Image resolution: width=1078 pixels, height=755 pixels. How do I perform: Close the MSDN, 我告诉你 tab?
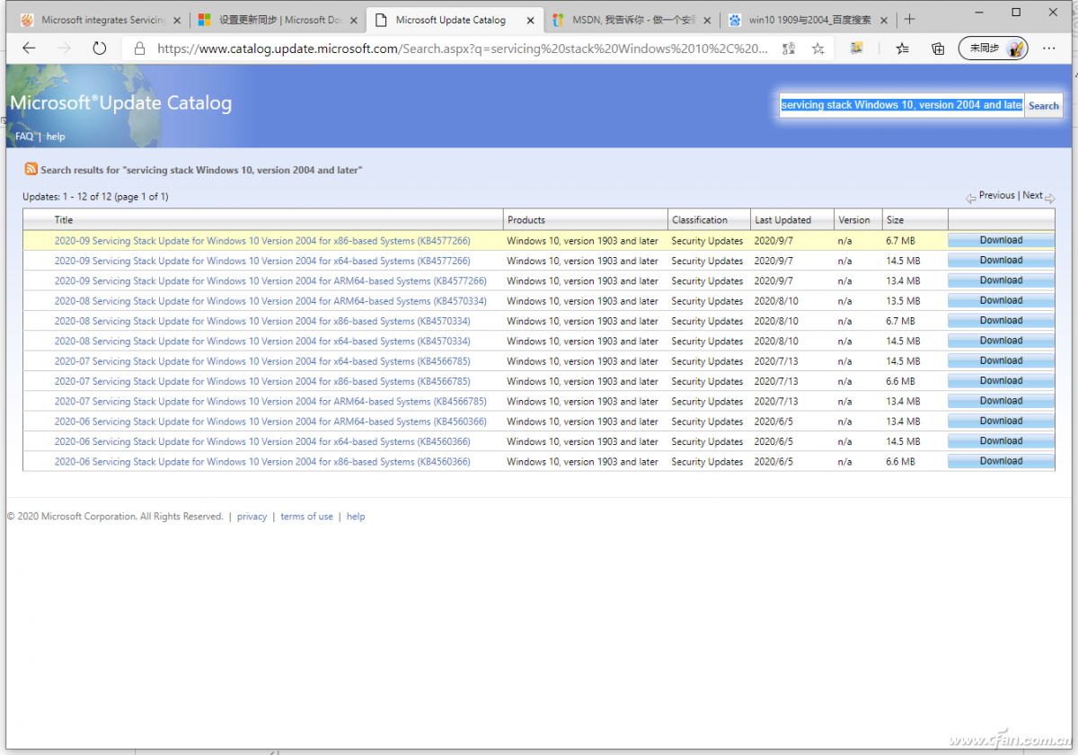point(707,20)
